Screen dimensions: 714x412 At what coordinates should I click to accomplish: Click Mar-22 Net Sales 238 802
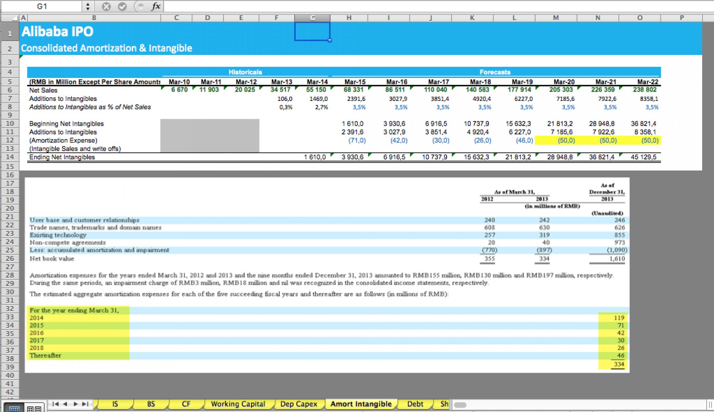point(645,90)
